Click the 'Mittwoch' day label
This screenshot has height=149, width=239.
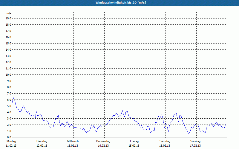pyautogui.click(x=73, y=141)
